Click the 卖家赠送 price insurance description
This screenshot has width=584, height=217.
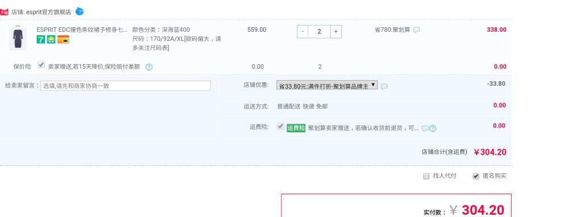94,66
